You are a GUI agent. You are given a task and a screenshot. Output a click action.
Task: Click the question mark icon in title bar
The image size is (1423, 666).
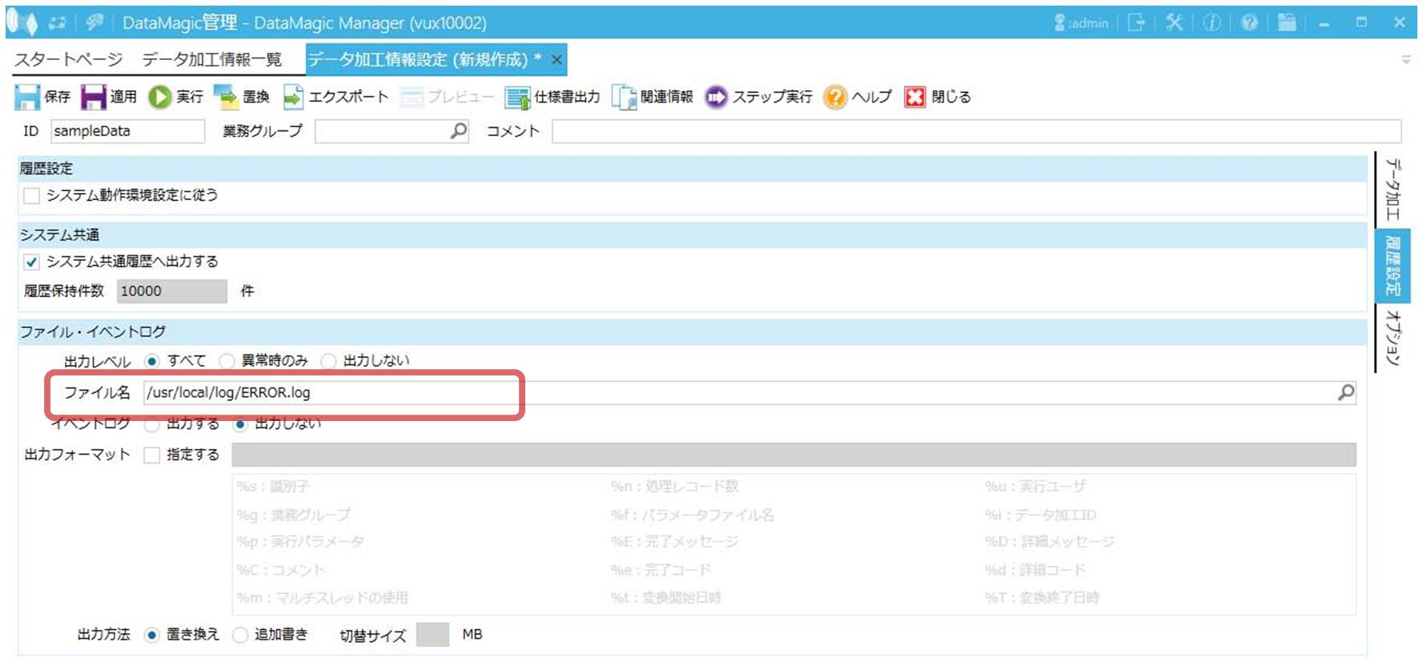(x=1249, y=22)
